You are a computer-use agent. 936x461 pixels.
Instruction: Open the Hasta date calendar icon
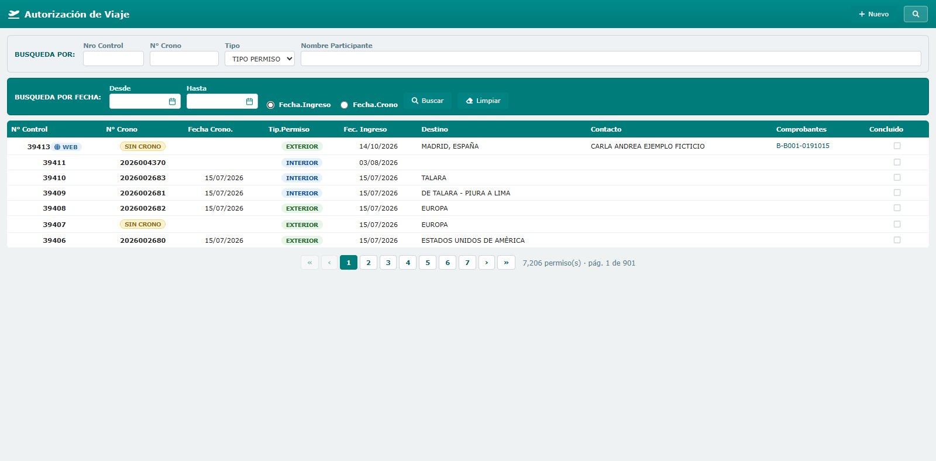(x=249, y=102)
